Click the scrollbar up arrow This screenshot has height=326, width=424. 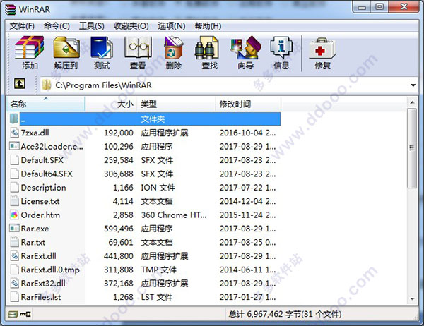pos(412,102)
